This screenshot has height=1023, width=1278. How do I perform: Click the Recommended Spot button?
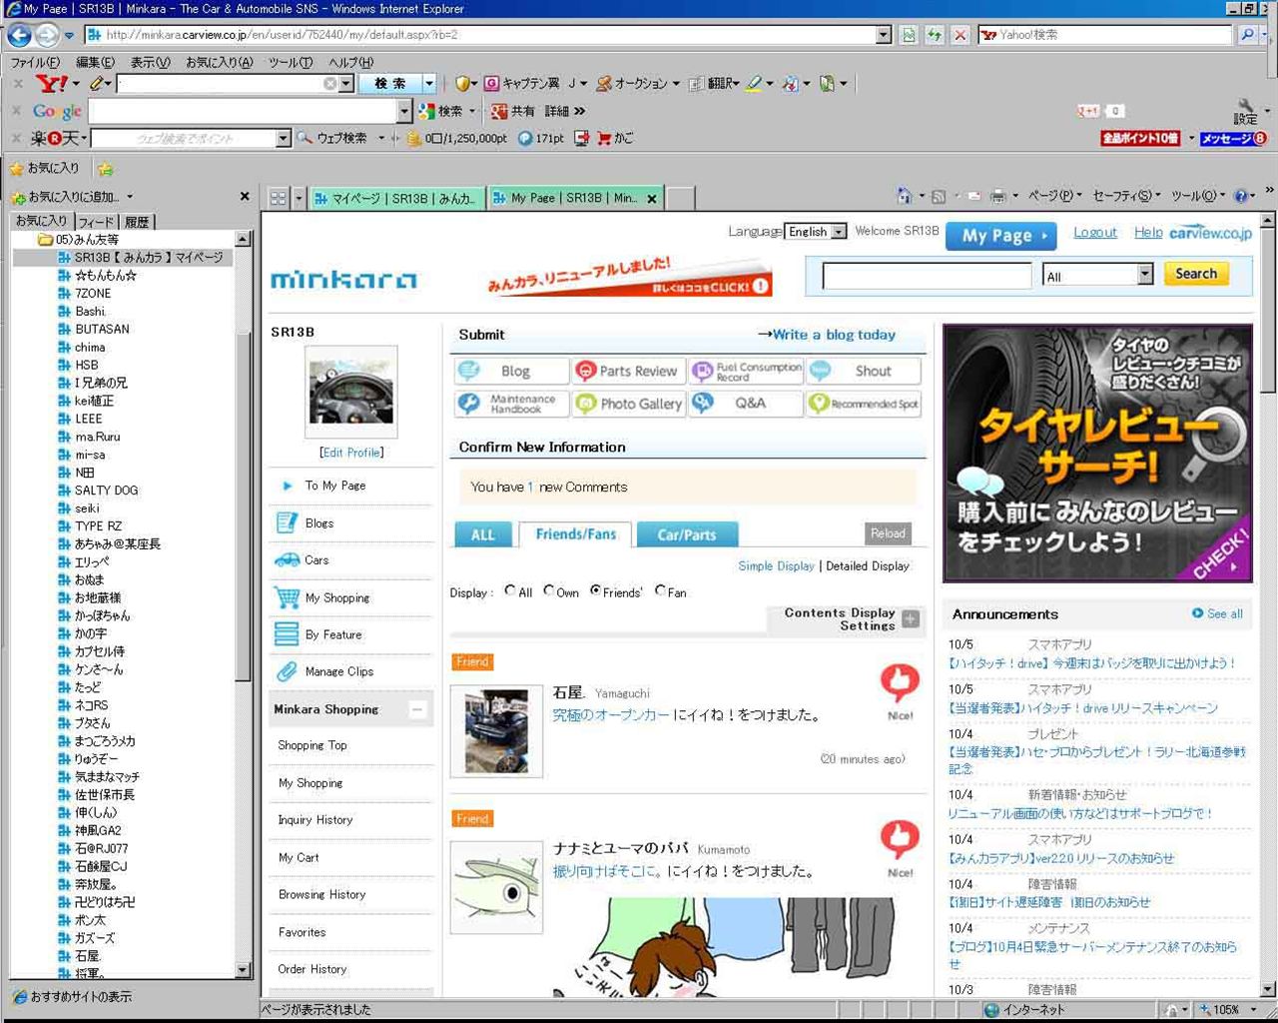coord(864,404)
